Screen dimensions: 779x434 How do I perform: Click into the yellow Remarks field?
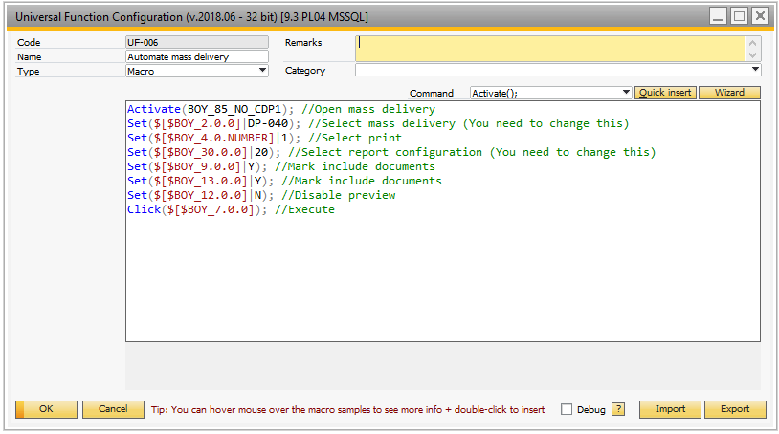click(550, 49)
